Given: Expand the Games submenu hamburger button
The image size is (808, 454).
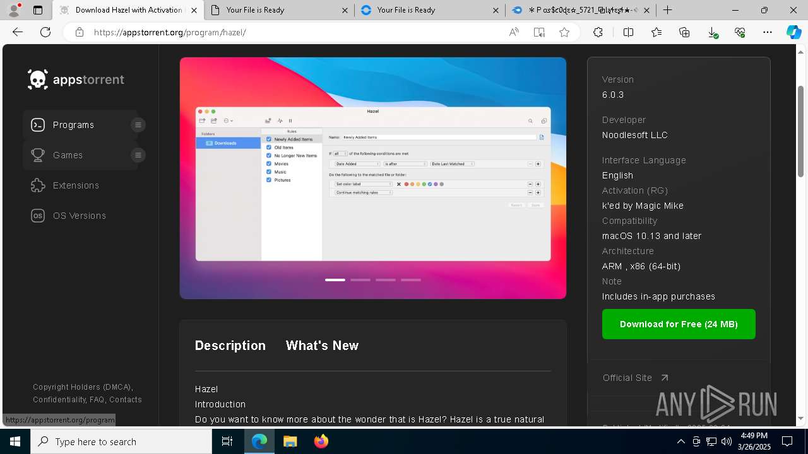Looking at the screenshot, I should click(x=138, y=155).
